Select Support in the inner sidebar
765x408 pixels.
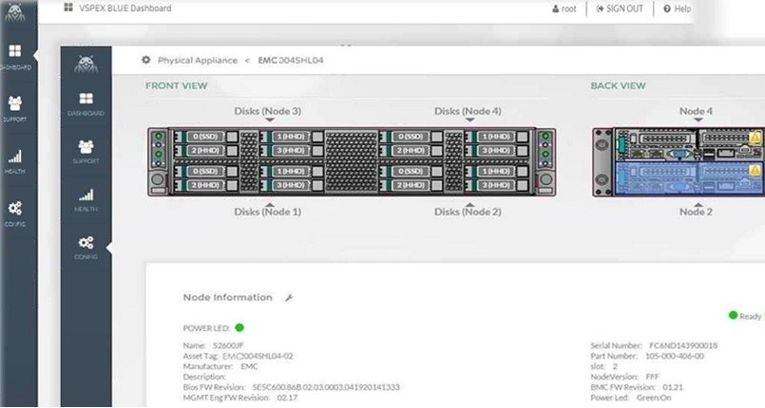pyautogui.click(x=86, y=152)
